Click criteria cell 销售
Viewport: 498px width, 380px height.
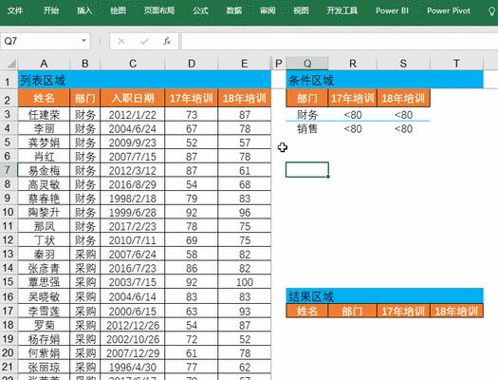pyautogui.click(x=307, y=129)
